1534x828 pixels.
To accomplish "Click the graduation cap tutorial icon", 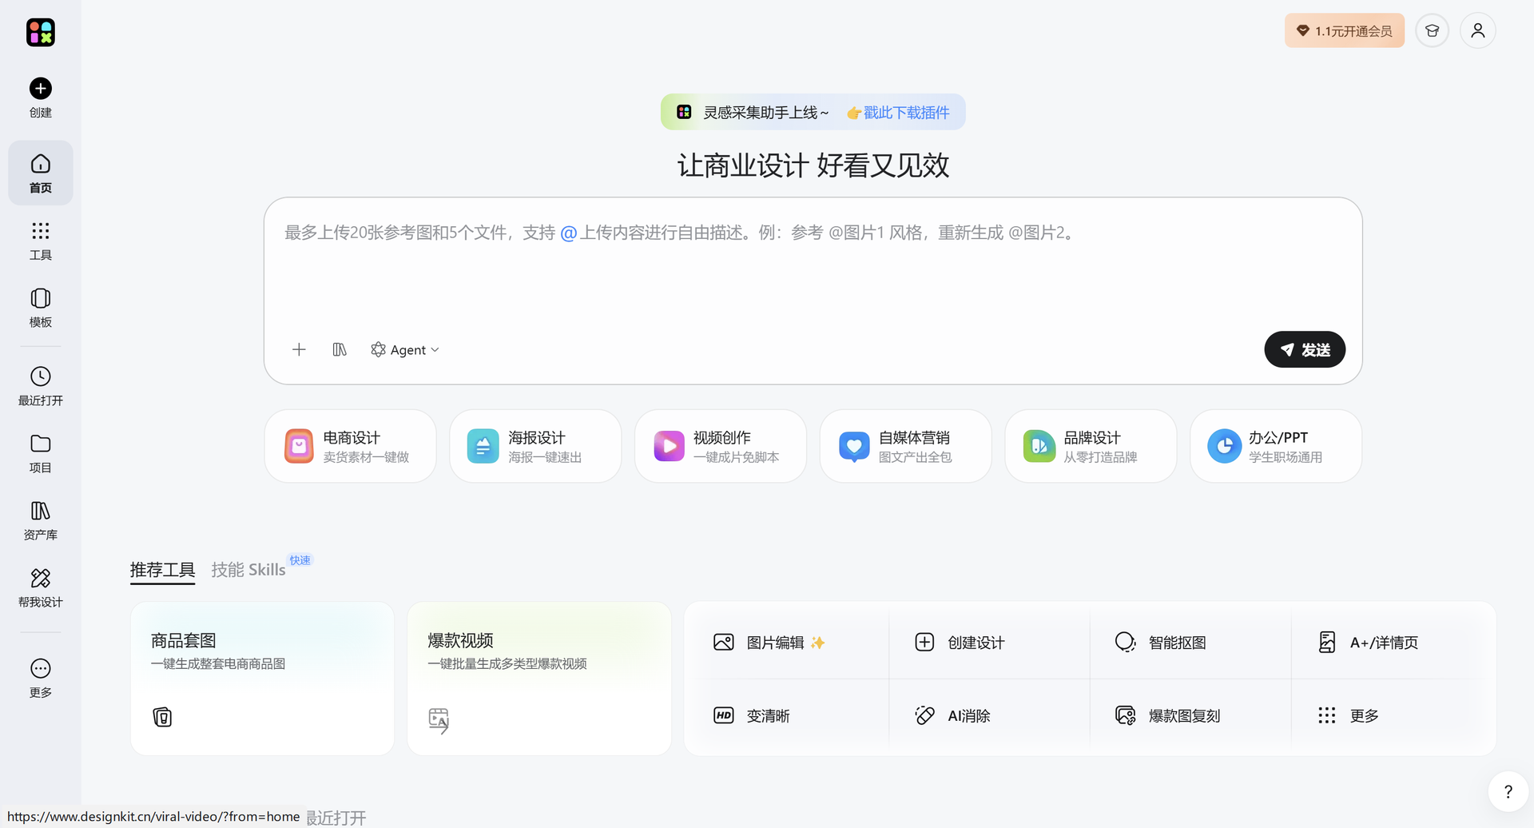I will (x=1432, y=30).
